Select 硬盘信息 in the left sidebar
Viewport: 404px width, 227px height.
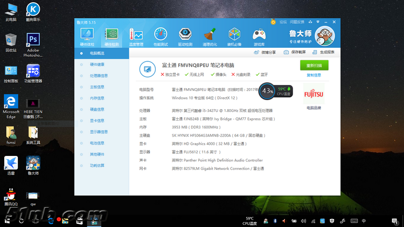tap(97, 109)
